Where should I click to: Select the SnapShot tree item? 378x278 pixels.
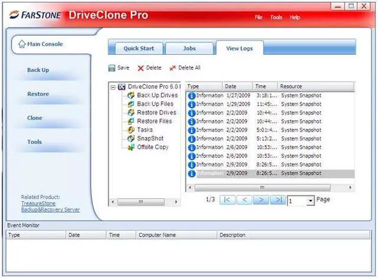tap(150, 139)
